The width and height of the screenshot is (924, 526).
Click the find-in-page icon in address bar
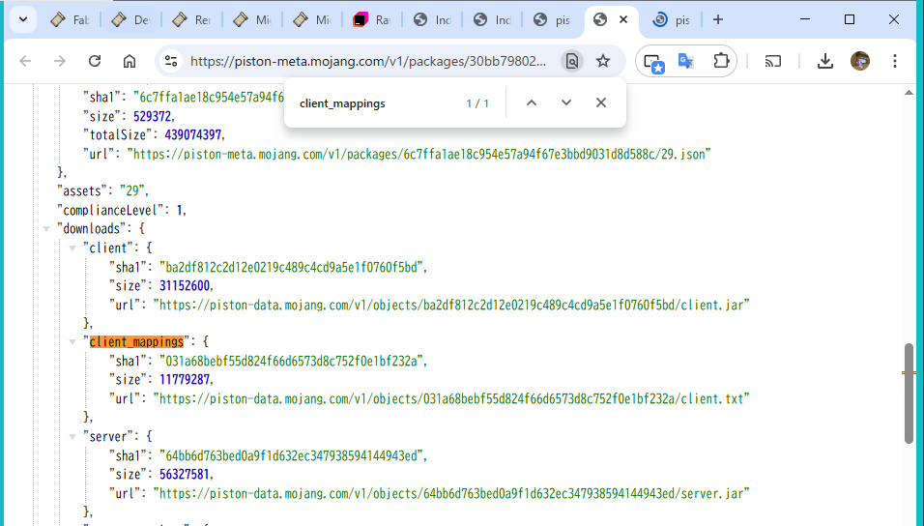[572, 61]
